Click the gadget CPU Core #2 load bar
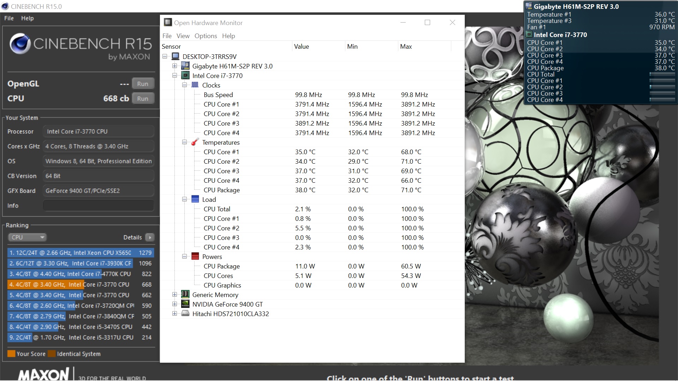 pos(662,87)
